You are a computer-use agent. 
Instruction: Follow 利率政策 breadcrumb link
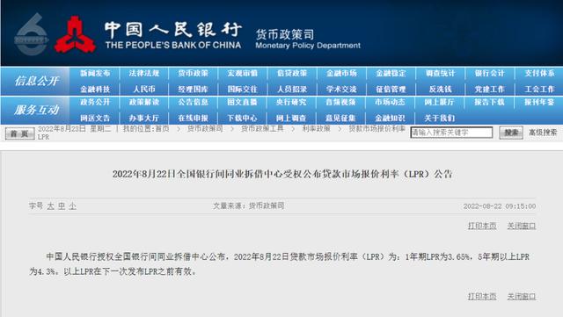coord(316,128)
